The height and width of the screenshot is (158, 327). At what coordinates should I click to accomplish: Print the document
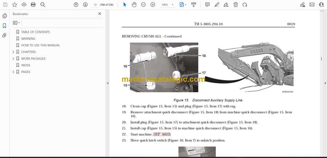(33, 5)
